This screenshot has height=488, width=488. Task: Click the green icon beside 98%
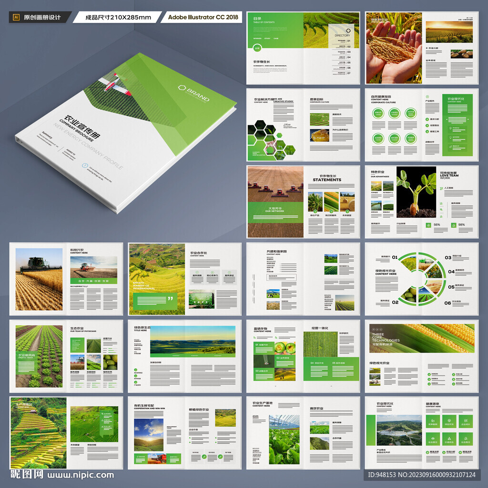coord(454,225)
